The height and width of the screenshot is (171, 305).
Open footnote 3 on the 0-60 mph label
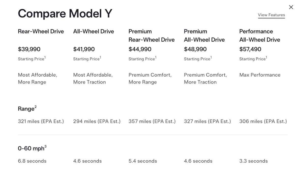tap(45, 146)
